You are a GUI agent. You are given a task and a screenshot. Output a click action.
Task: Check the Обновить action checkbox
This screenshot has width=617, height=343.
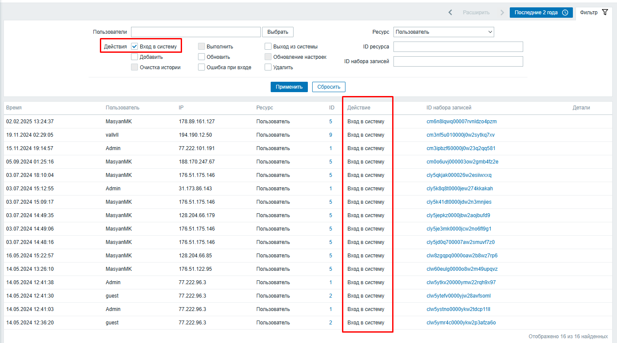pos(201,57)
